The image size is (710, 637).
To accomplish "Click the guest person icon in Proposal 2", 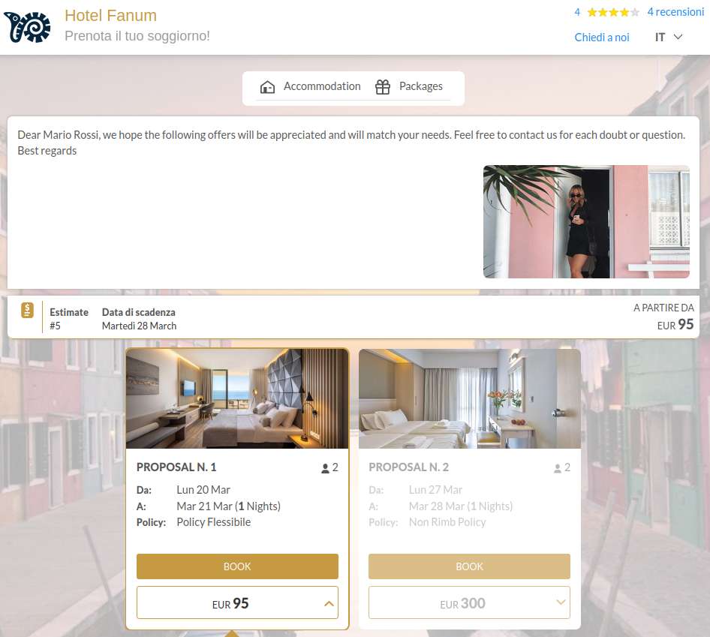I will pyautogui.click(x=558, y=468).
